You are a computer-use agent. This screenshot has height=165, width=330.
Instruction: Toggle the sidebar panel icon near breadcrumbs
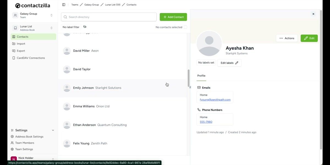[x=64, y=4]
